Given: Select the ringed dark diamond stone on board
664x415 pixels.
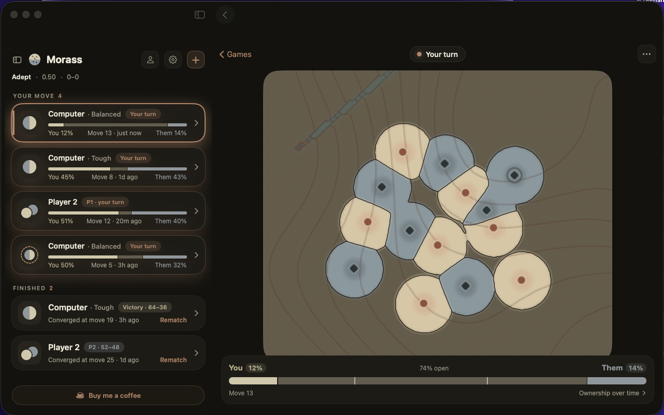Looking at the screenshot, I should 514,175.
